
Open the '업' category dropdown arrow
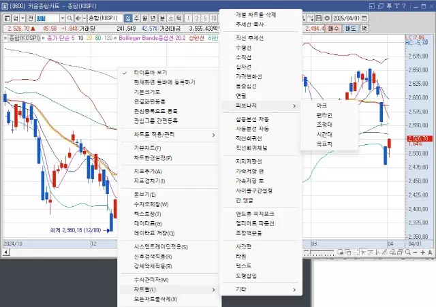click(22, 18)
